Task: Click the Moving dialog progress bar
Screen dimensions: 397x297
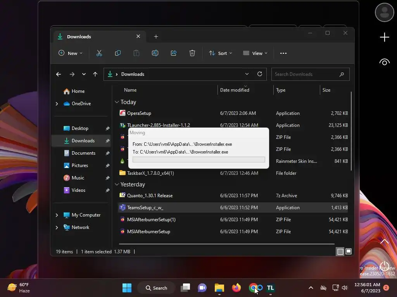Action: [x=199, y=159]
